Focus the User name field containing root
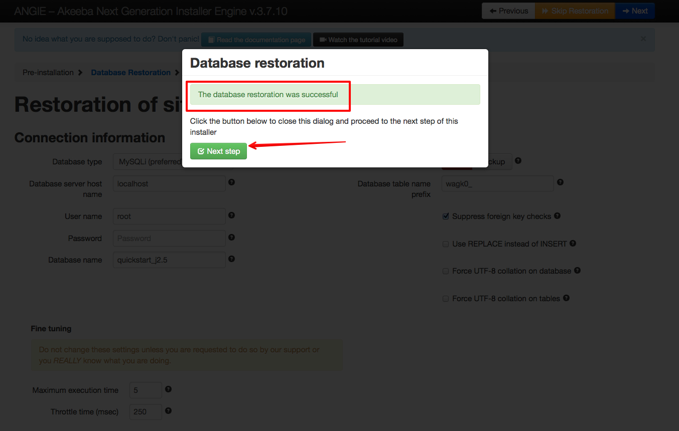Viewport: 679px width, 431px height. [x=169, y=217]
